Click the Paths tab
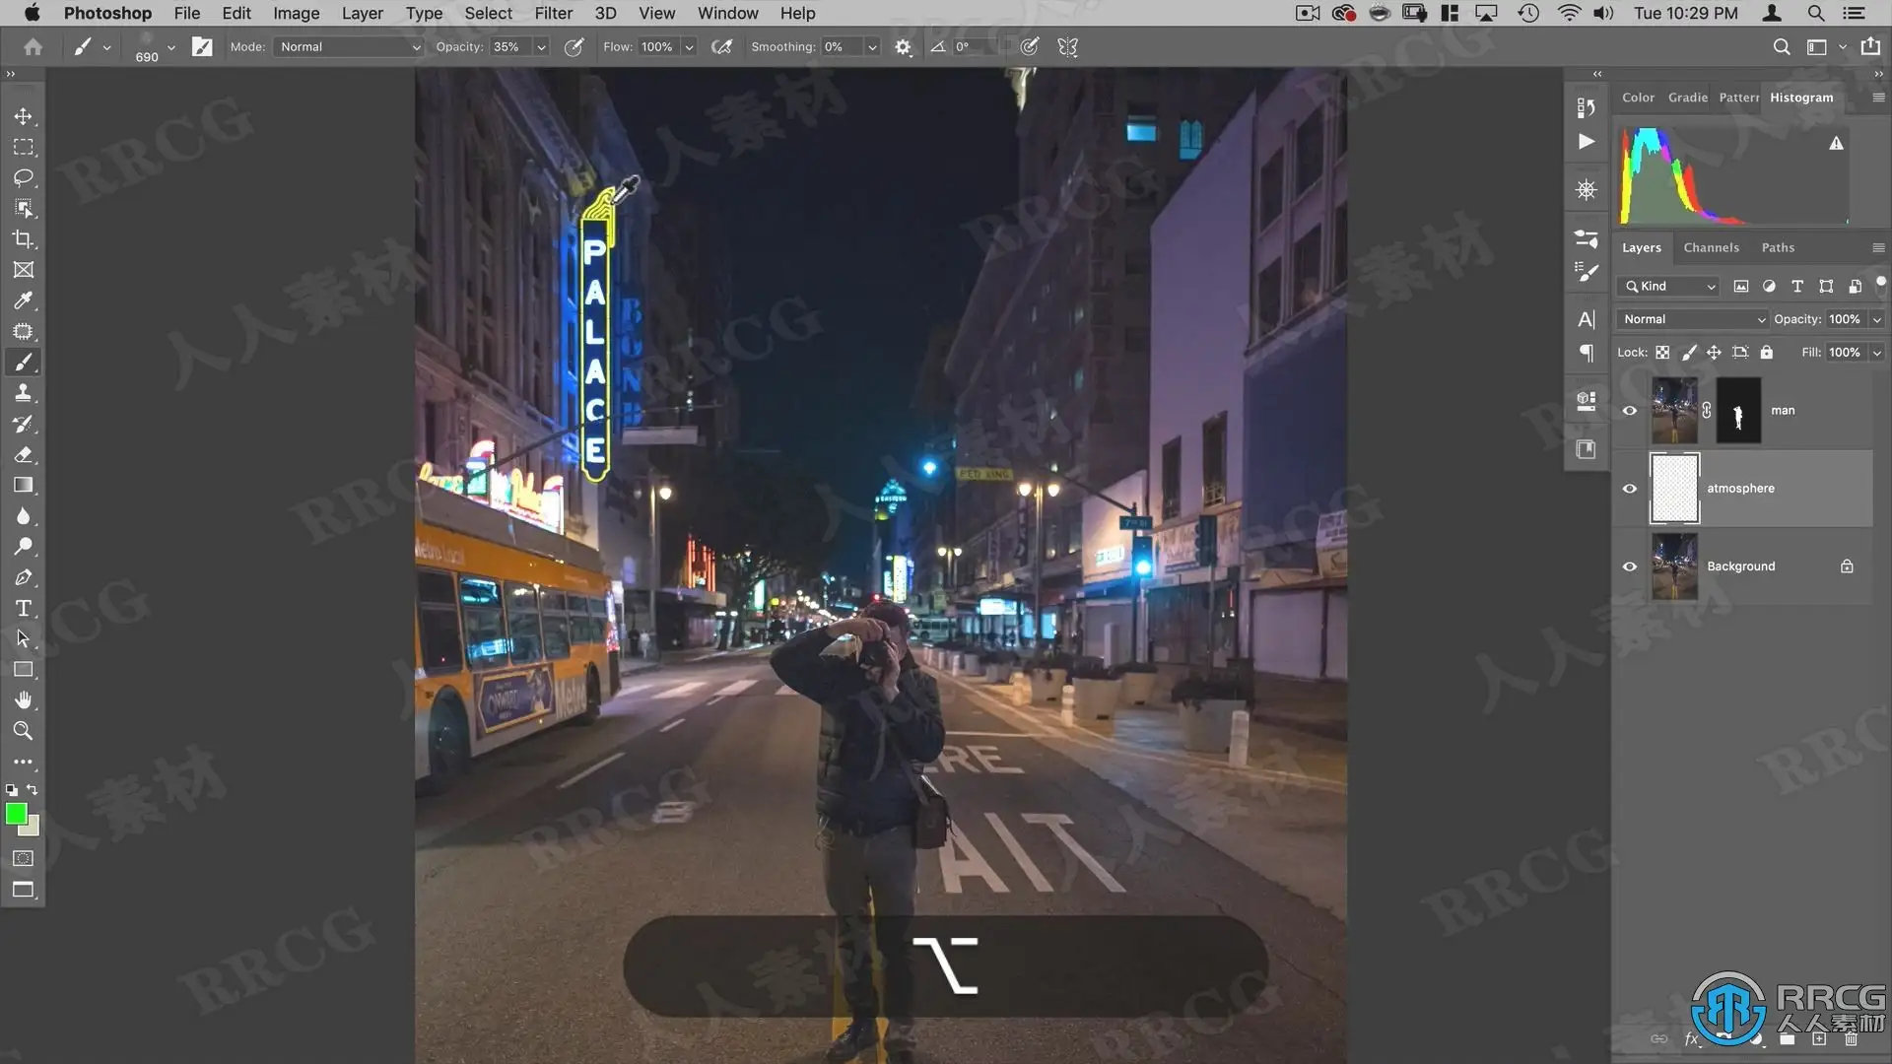The width and height of the screenshot is (1892, 1064). pos(1778,248)
